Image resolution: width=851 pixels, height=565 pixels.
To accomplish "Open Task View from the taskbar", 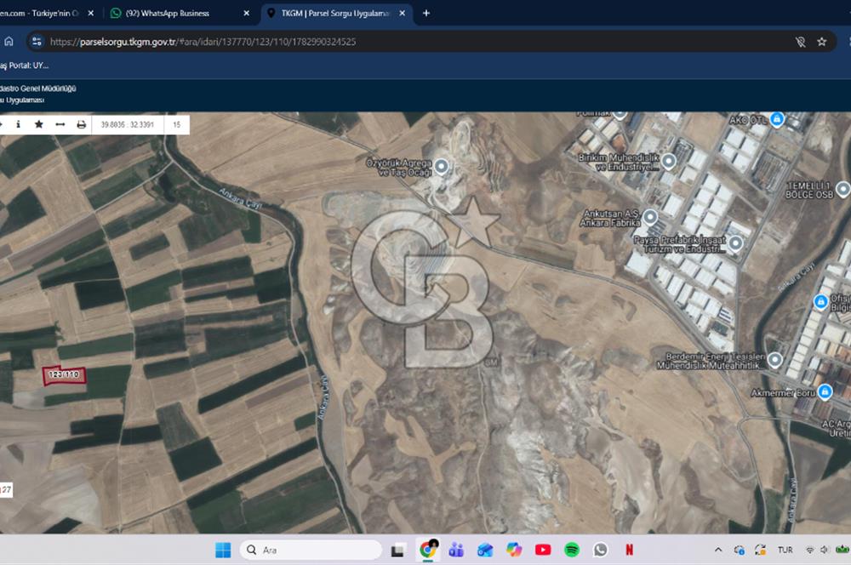I will (x=397, y=550).
